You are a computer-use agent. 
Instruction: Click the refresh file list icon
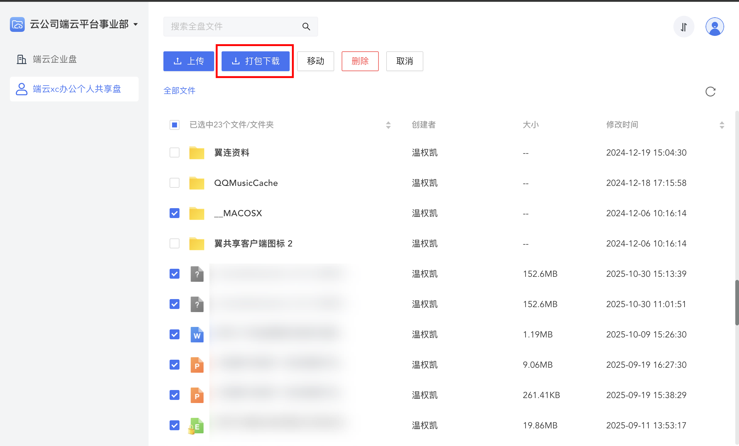[x=710, y=92]
